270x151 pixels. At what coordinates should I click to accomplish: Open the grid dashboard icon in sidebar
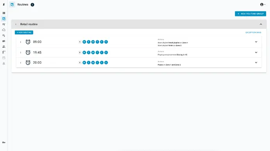tap(4, 13)
